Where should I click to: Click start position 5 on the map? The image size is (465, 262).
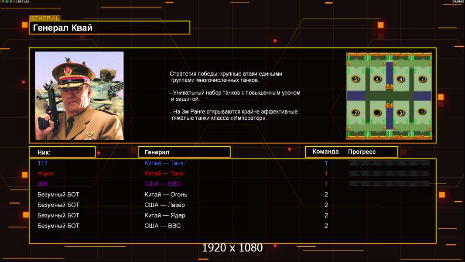coord(355,79)
